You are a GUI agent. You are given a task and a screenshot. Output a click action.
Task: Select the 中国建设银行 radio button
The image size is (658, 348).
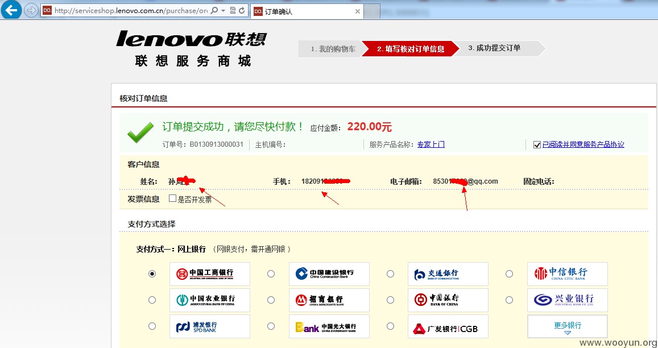pyautogui.click(x=271, y=274)
